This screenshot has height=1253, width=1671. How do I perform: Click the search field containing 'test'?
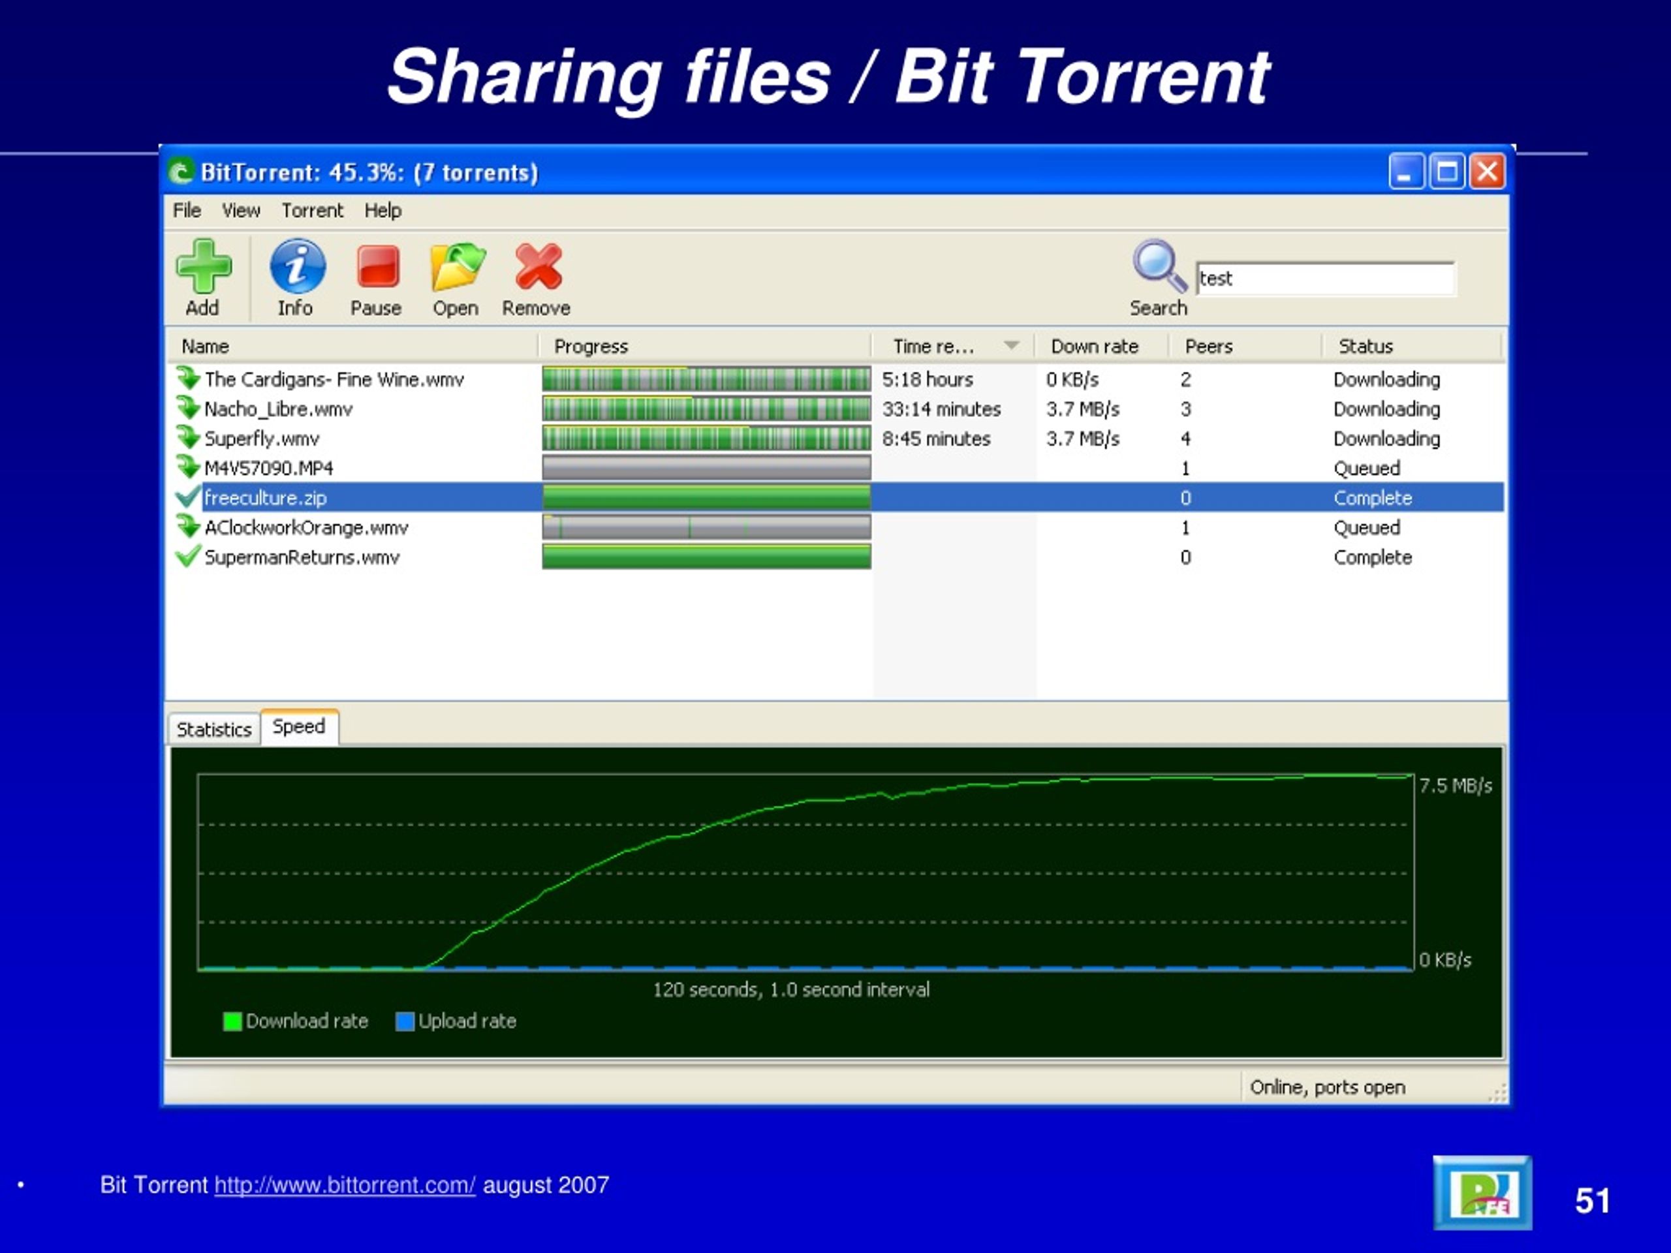(1326, 279)
